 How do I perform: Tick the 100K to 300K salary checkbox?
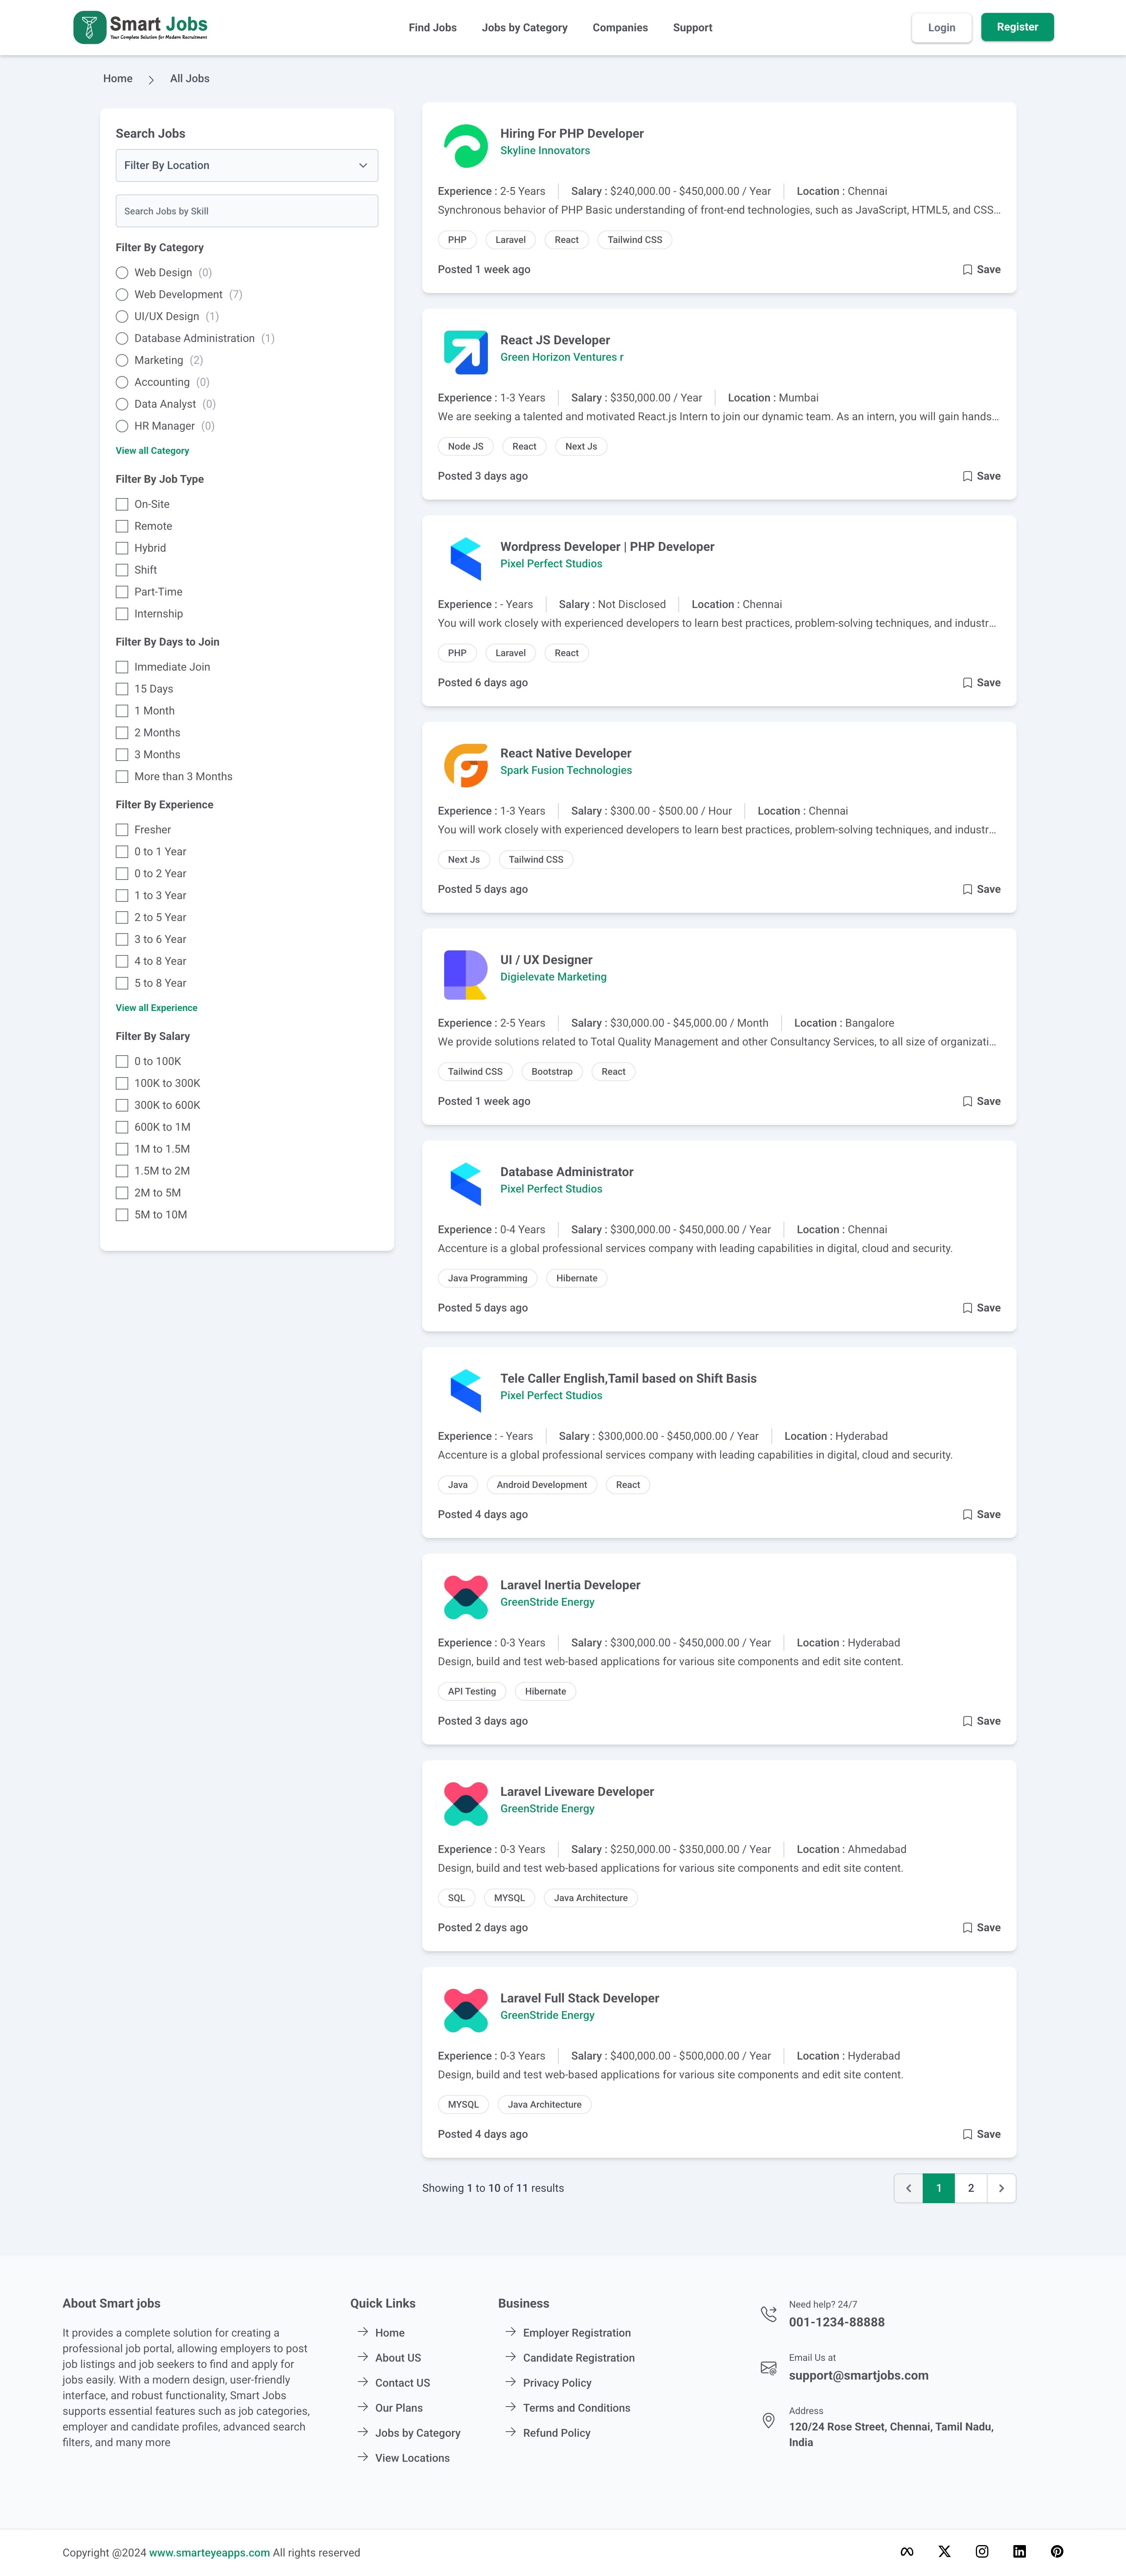click(x=122, y=1083)
